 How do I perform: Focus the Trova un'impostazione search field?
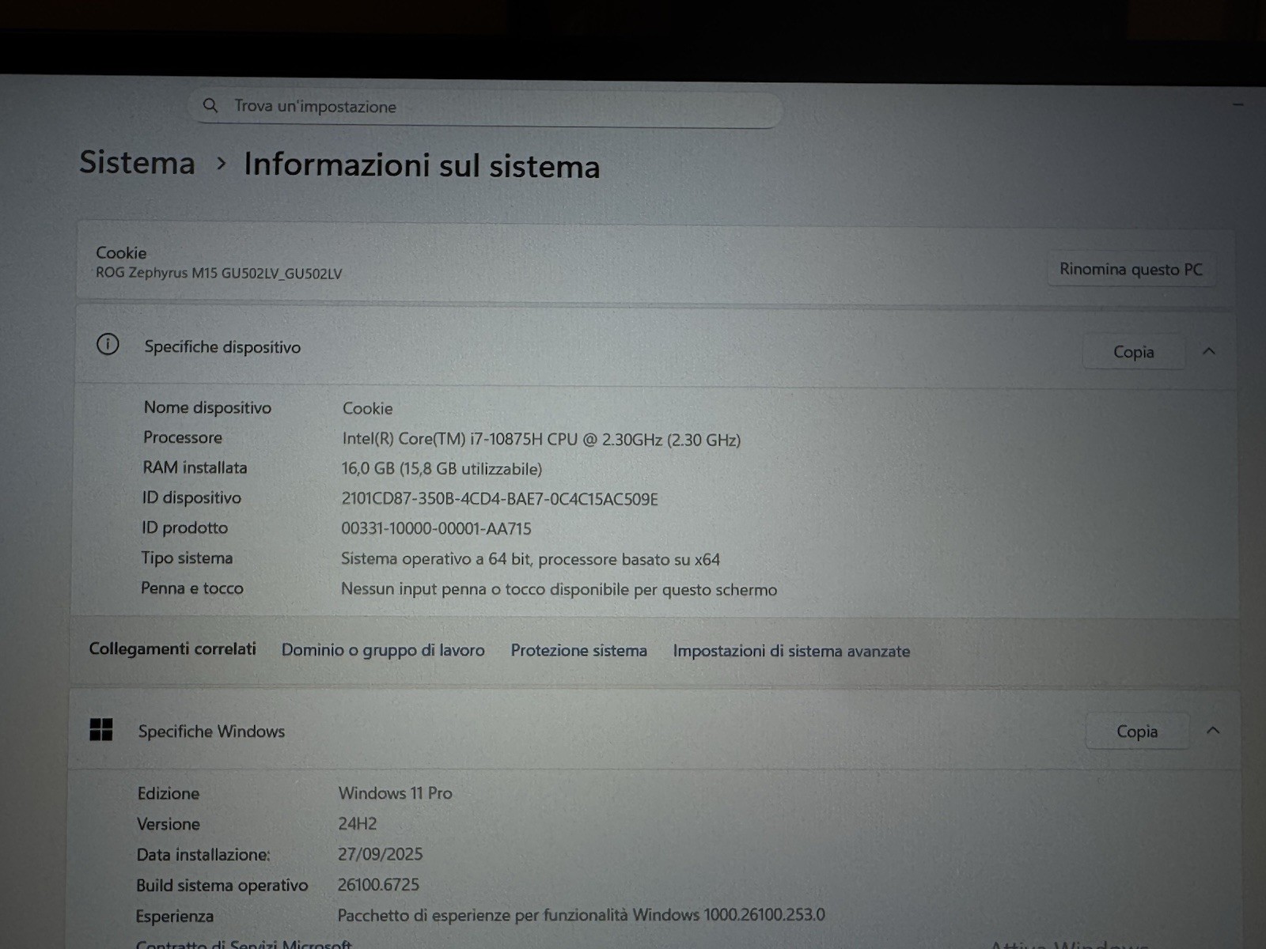485,107
